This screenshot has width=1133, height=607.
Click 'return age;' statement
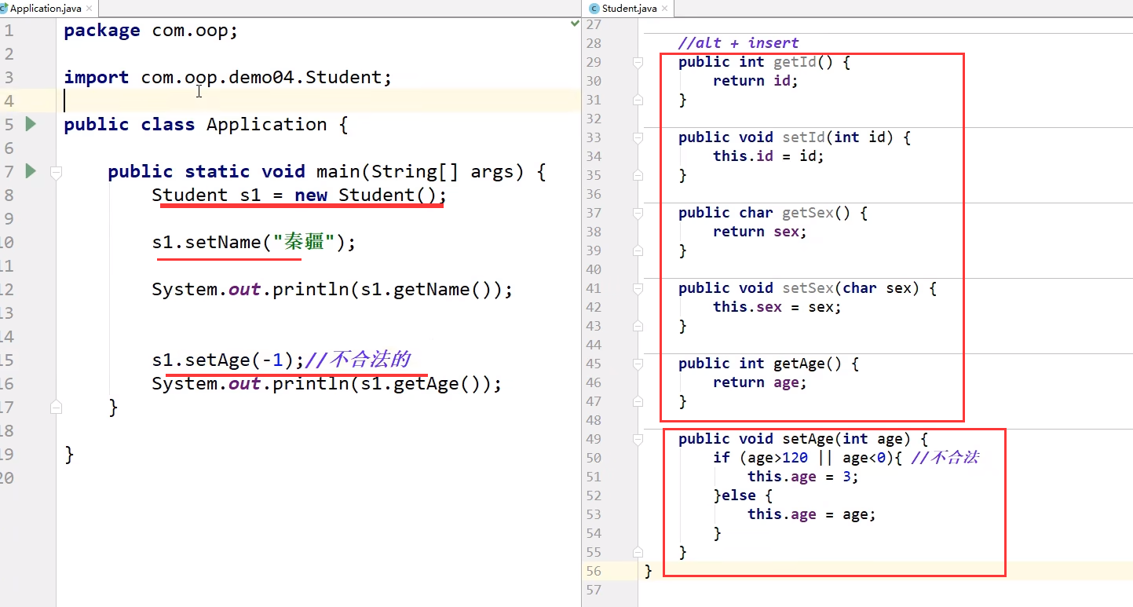(760, 382)
